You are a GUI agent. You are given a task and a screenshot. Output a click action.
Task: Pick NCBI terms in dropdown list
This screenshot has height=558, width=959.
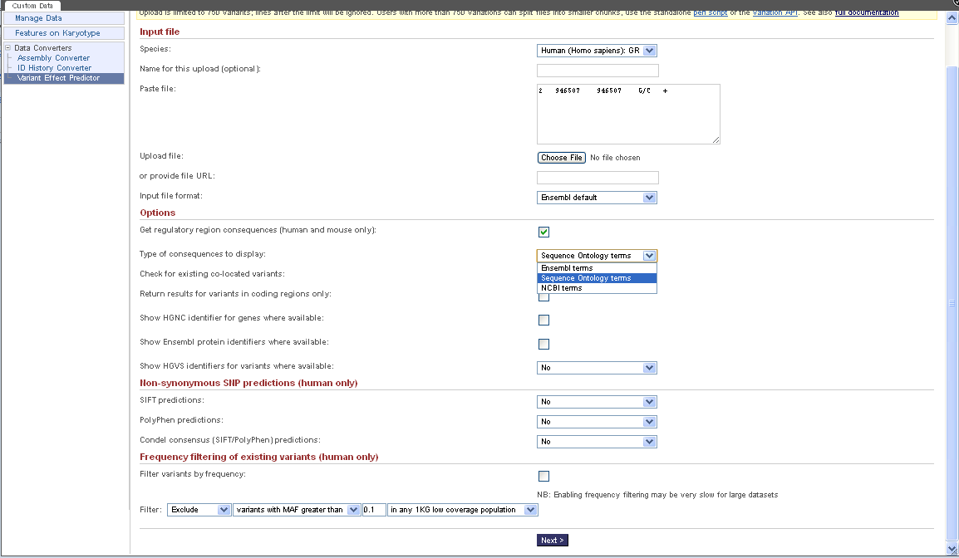pyautogui.click(x=562, y=288)
